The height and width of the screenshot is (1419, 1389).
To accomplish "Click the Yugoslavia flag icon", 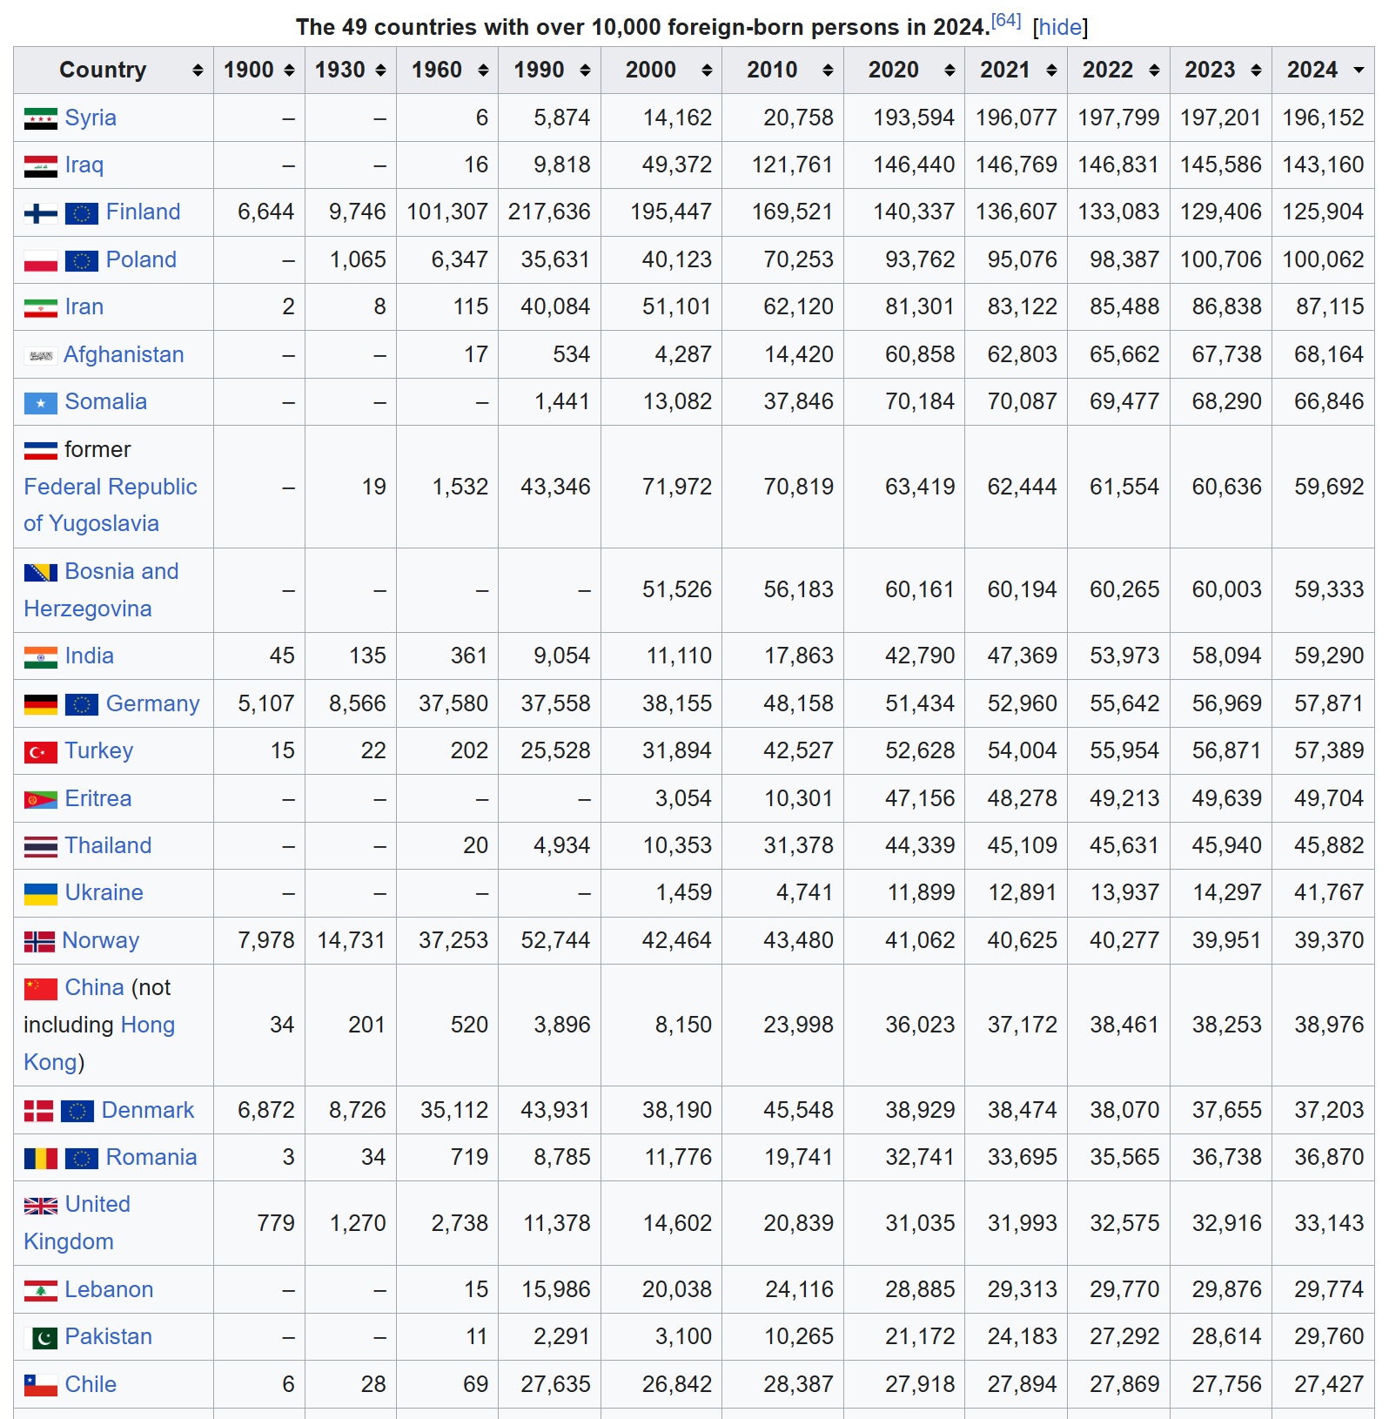I will point(40,450).
